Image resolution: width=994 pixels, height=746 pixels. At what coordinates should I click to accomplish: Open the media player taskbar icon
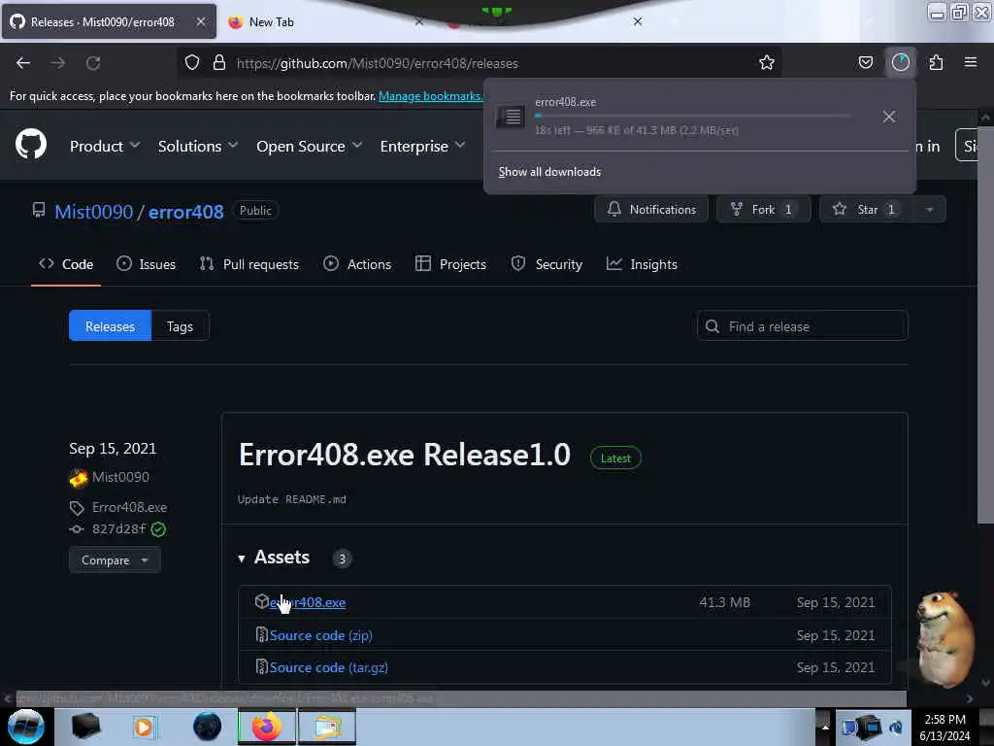144,727
